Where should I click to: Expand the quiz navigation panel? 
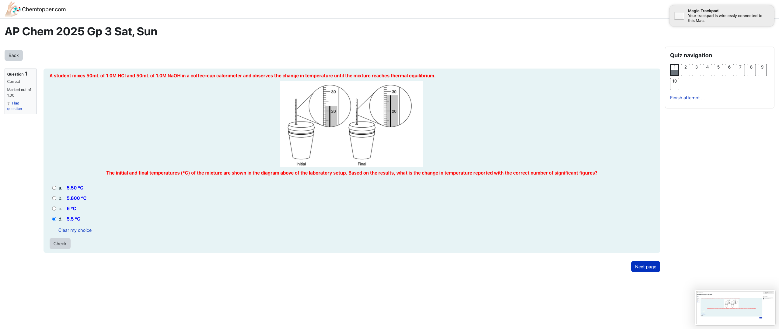[x=690, y=55]
